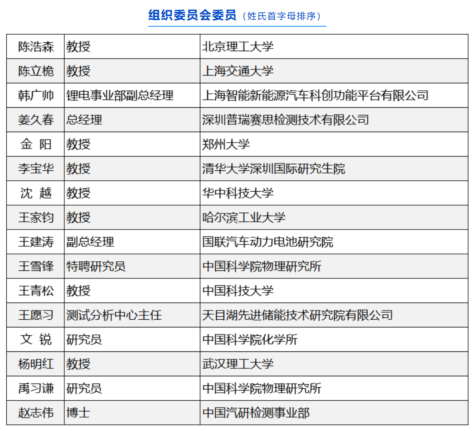Select 教授 in the 杨明红 row
The image size is (475, 431).
point(78,365)
